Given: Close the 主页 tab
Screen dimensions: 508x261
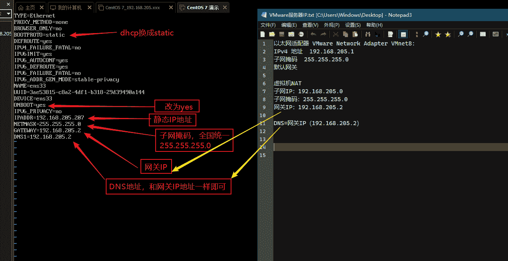Looking at the screenshot, I should click(42, 8).
